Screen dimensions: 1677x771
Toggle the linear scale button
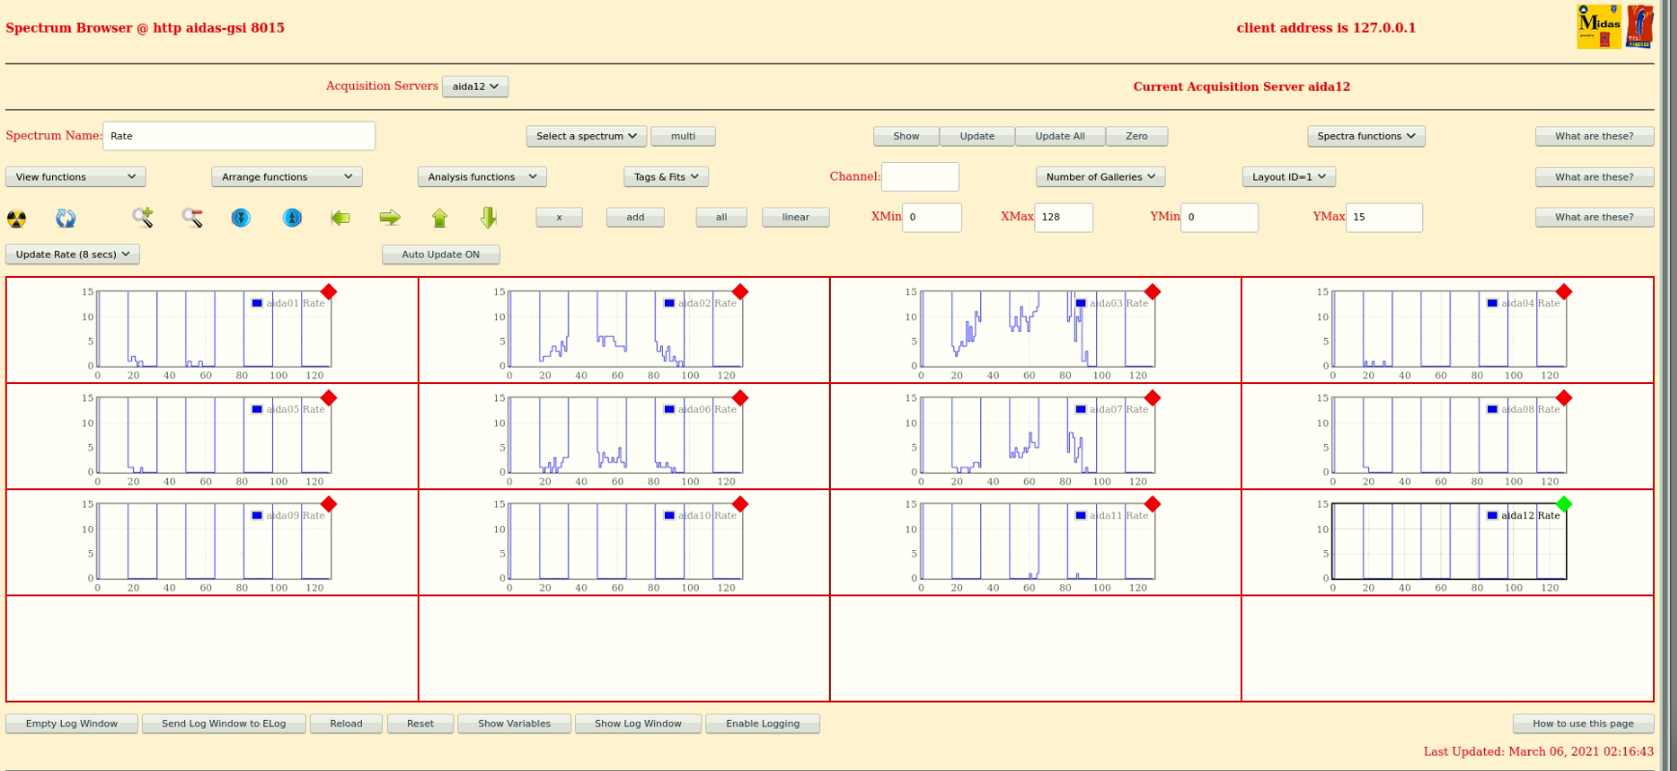click(x=795, y=217)
